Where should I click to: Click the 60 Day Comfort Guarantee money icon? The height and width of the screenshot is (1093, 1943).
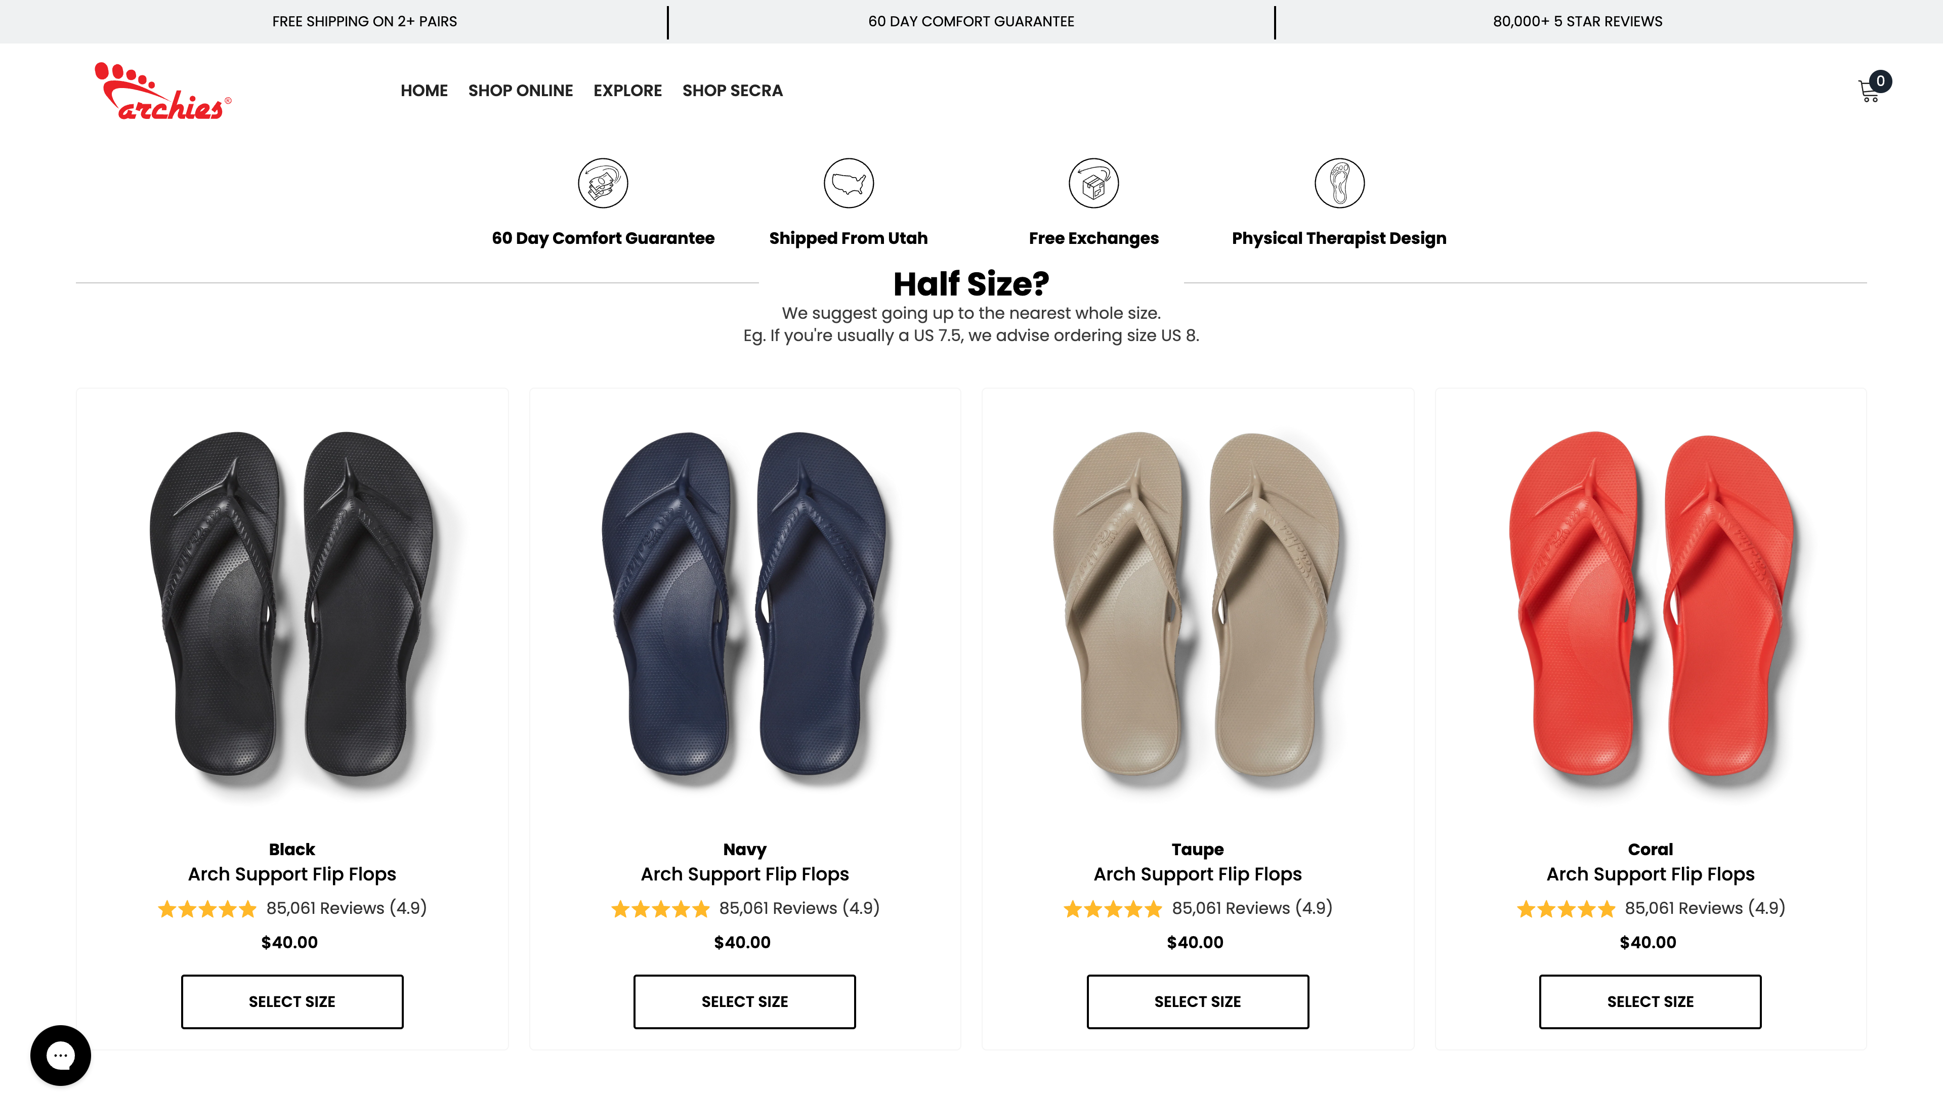pos(603,183)
